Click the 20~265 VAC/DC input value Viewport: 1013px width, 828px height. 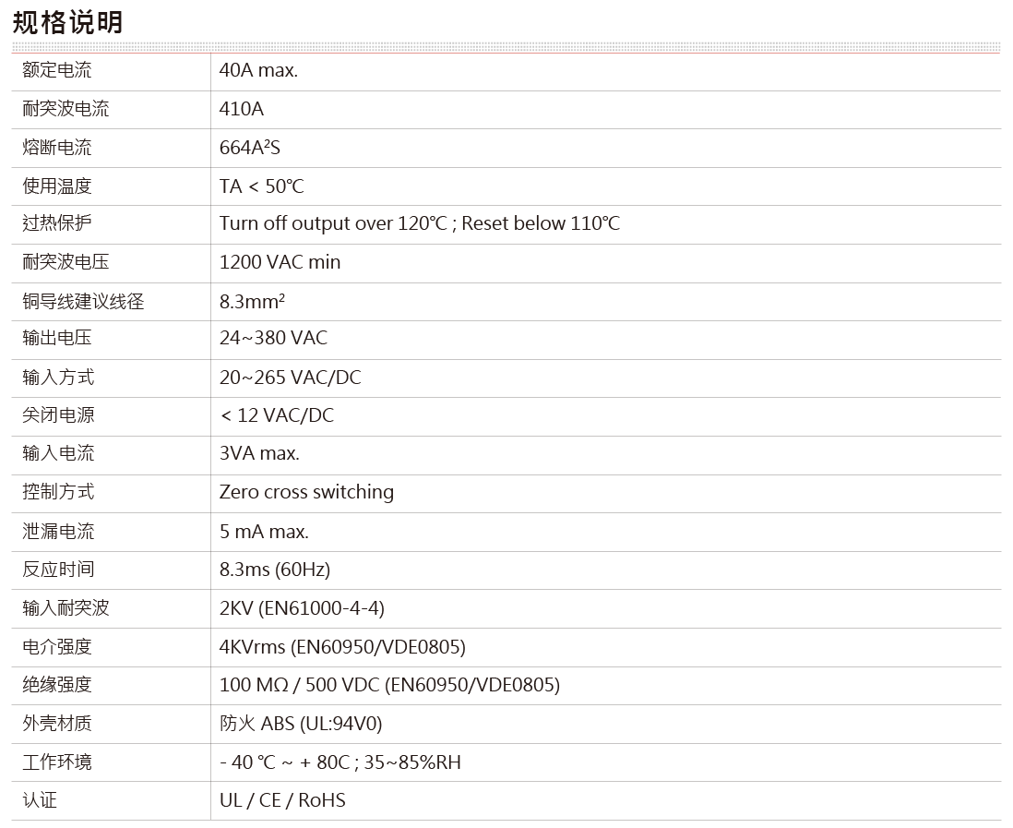290,378
